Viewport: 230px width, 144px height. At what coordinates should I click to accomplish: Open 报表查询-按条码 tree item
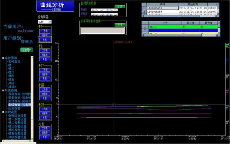click(19, 98)
